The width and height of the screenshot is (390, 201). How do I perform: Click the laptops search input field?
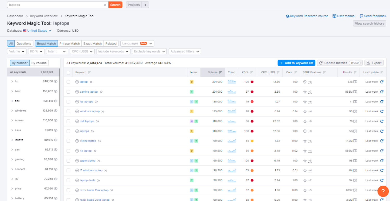point(55,5)
